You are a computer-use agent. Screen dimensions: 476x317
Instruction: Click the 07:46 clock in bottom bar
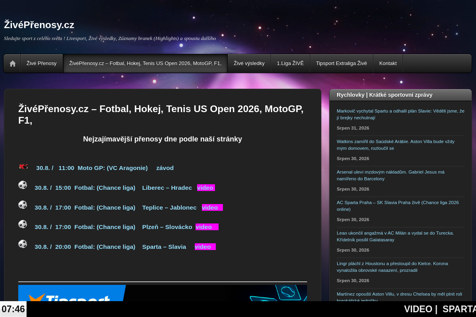13,309
